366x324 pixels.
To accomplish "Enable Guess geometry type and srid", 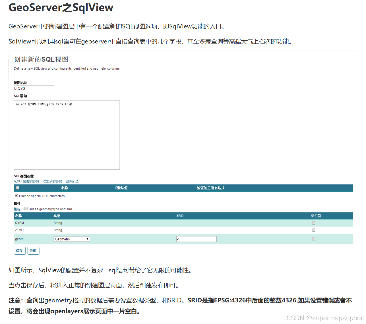I will click(x=26, y=209).
